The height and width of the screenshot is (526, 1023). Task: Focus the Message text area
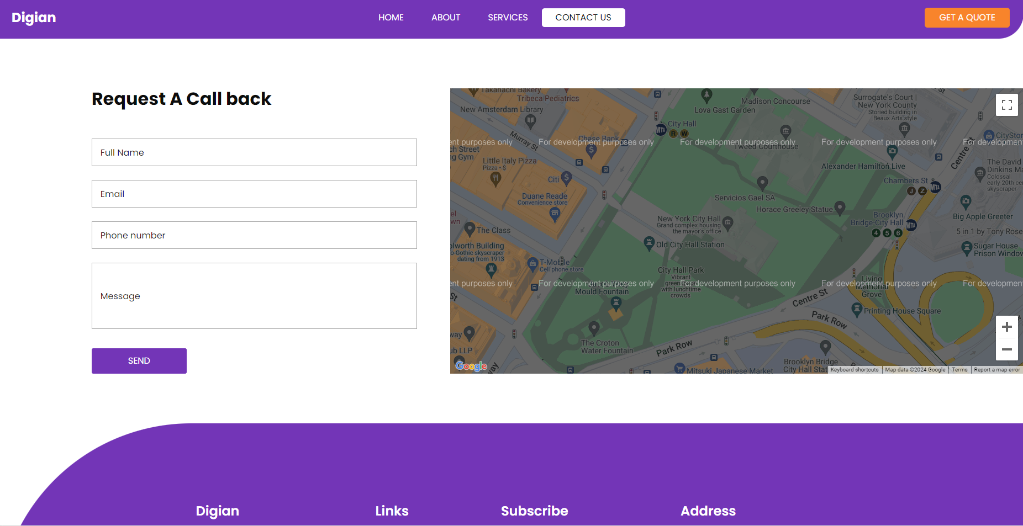pyautogui.click(x=254, y=296)
